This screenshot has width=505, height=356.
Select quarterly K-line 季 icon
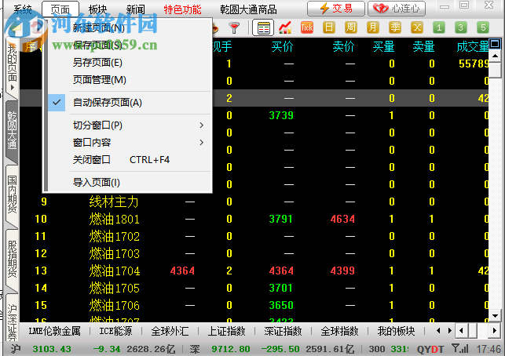point(395,27)
